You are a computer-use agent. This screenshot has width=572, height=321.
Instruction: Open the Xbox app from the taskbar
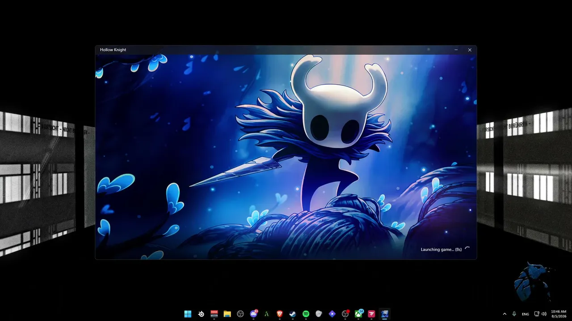[x=358, y=314]
